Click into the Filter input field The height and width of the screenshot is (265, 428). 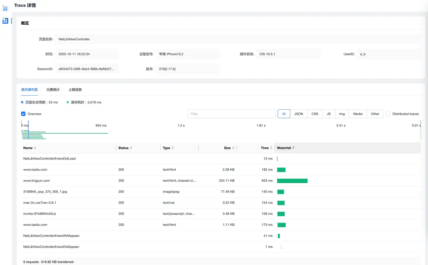pyautogui.click(x=231, y=114)
